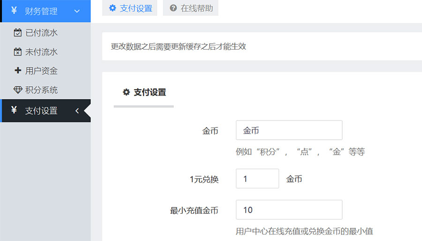
Task: Click the yen icon beside 财务管理
Action: (x=14, y=11)
